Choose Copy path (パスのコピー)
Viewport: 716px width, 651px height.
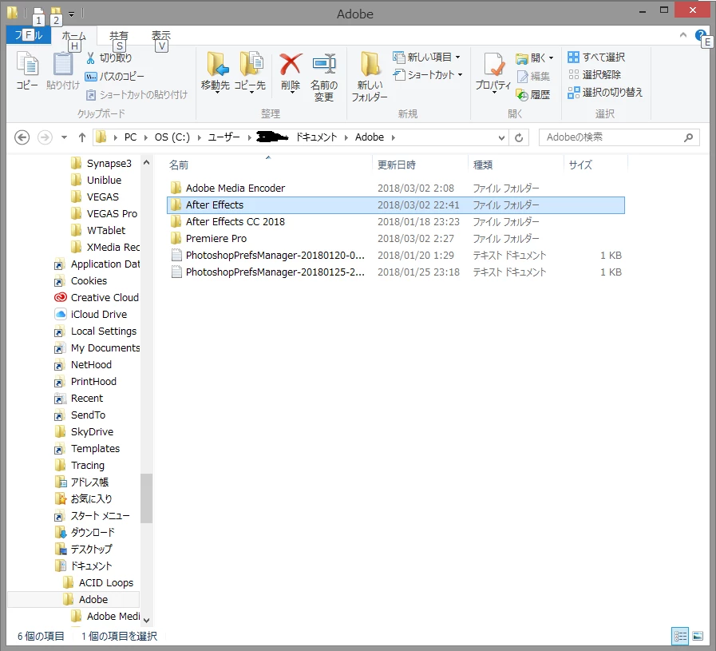click(115, 77)
